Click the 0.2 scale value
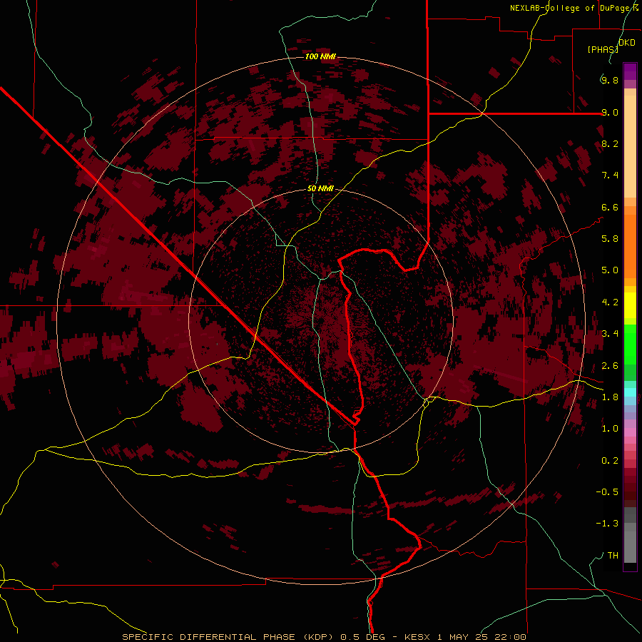The image size is (642, 642). pyautogui.click(x=609, y=460)
